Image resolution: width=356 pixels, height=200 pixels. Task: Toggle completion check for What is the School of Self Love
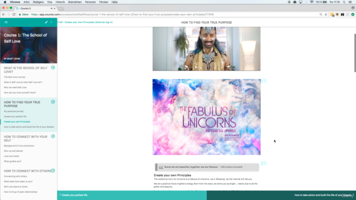tap(53, 68)
